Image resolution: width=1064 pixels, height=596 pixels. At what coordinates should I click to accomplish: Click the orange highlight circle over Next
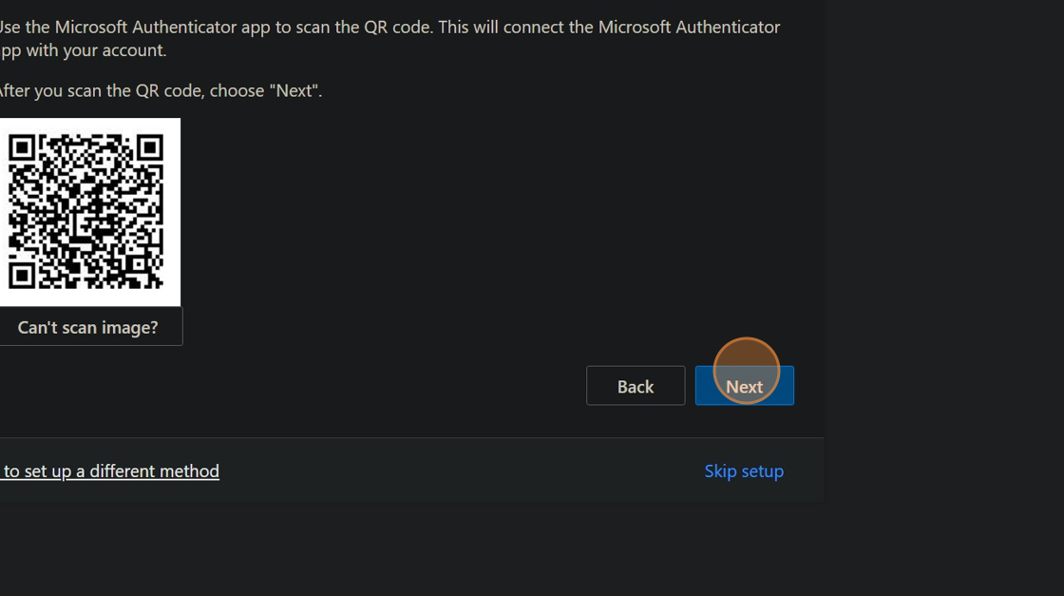746,371
